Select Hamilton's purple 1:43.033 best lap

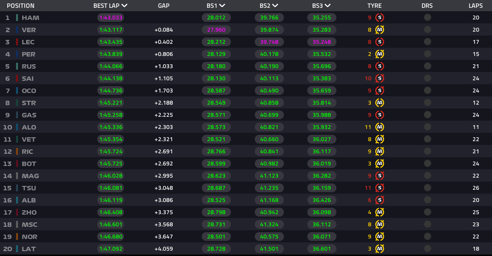coord(111,18)
